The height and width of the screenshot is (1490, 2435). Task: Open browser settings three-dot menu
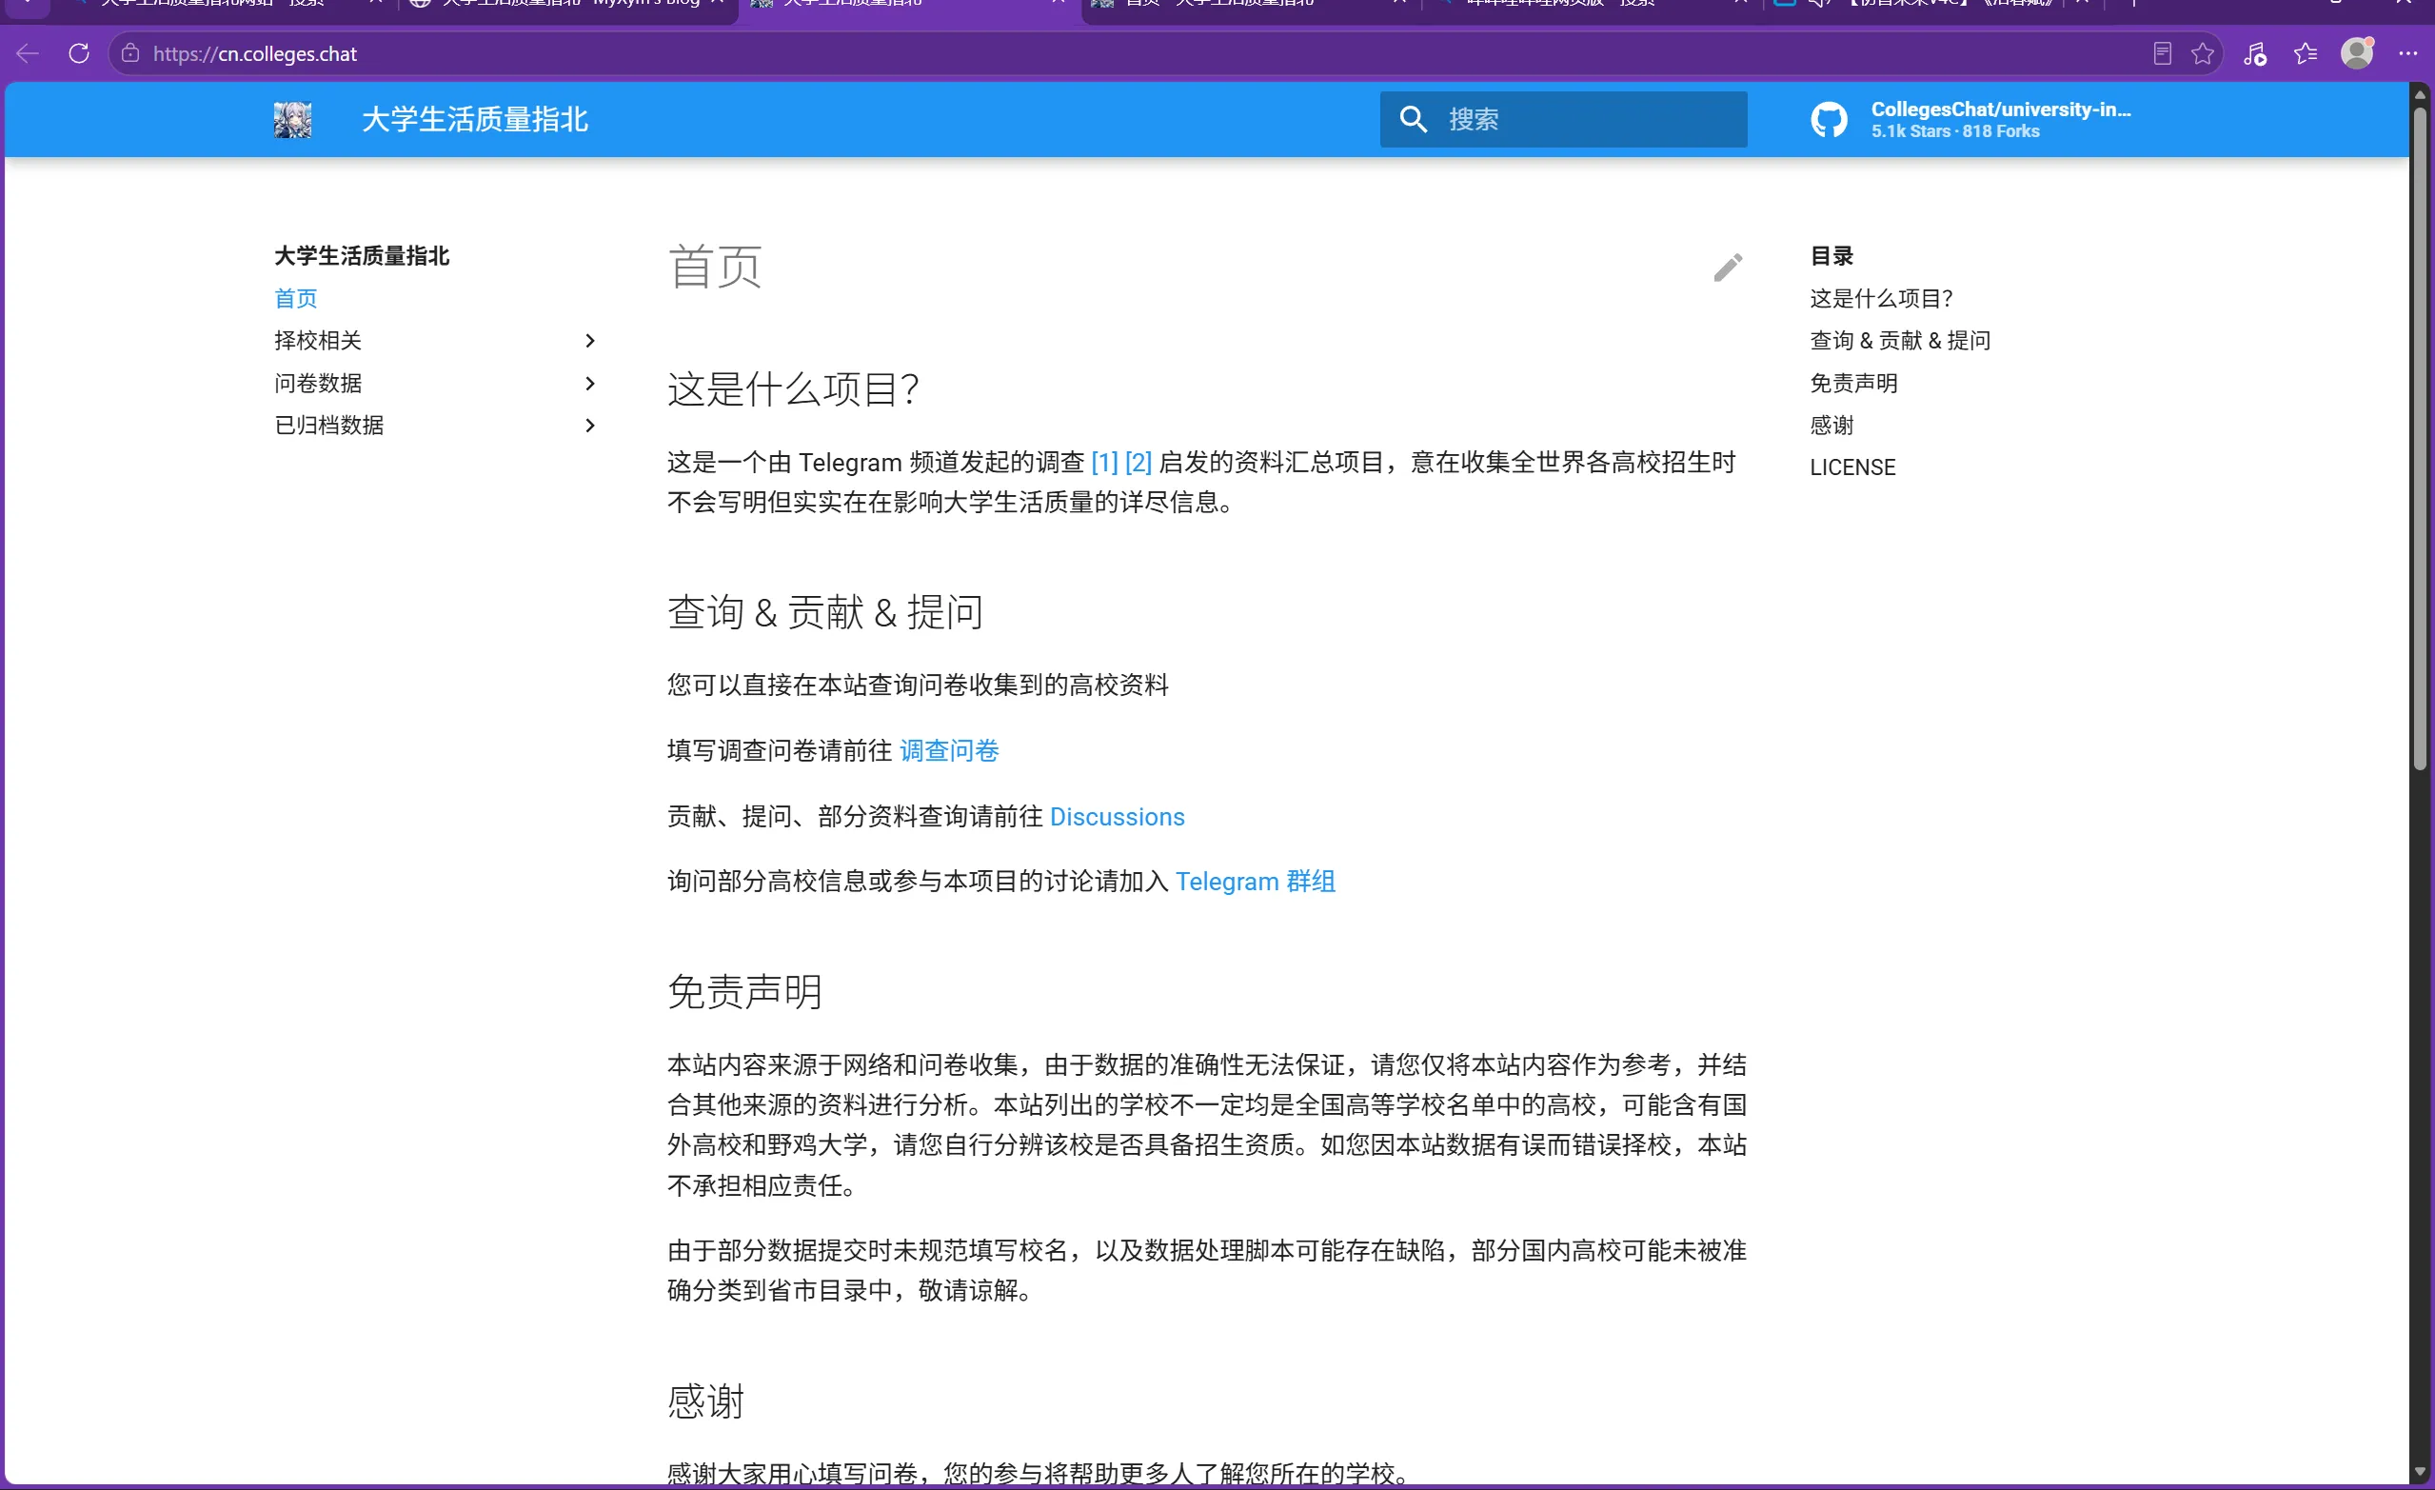[2408, 53]
